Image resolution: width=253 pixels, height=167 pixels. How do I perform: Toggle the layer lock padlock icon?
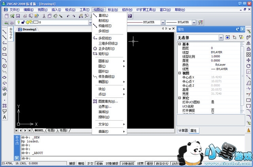[x=23, y=22]
